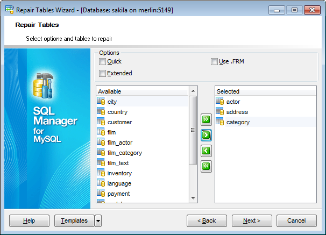Click the Selected column header

pyautogui.click(x=266, y=91)
